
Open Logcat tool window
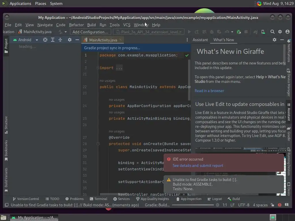tap(215, 199)
